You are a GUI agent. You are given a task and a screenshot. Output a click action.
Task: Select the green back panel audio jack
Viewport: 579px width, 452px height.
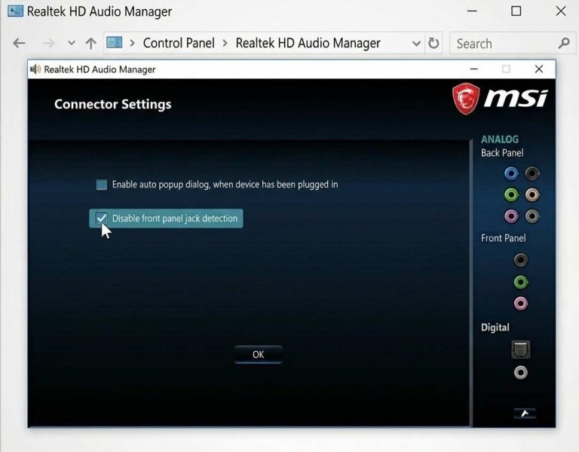coord(511,195)
